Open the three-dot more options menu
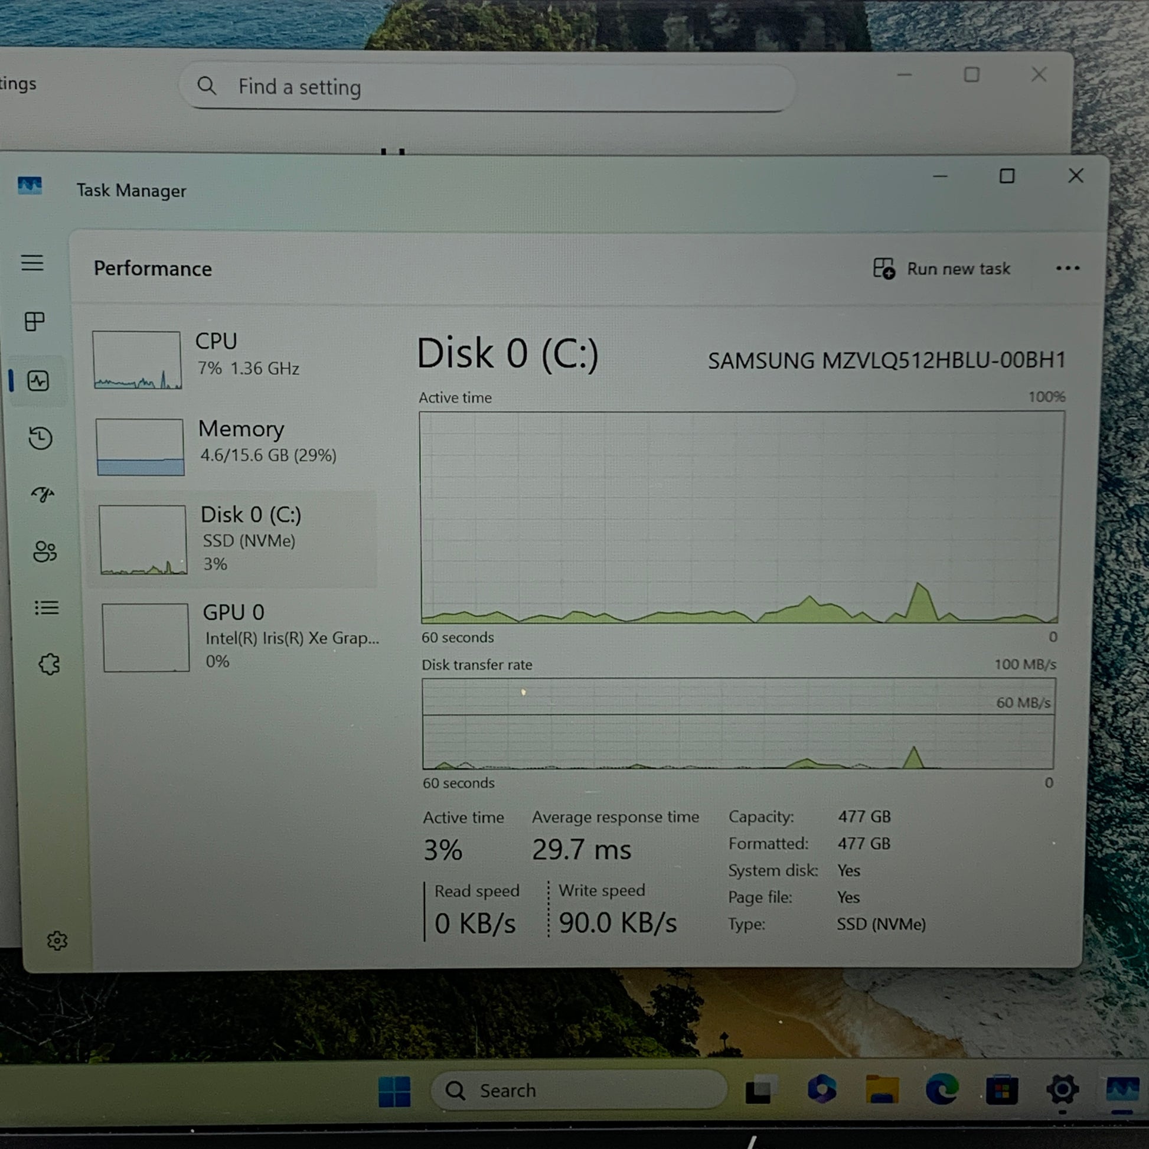Image resolution: width=1149 pixels, height=1149 pixels. [1068, 268]
